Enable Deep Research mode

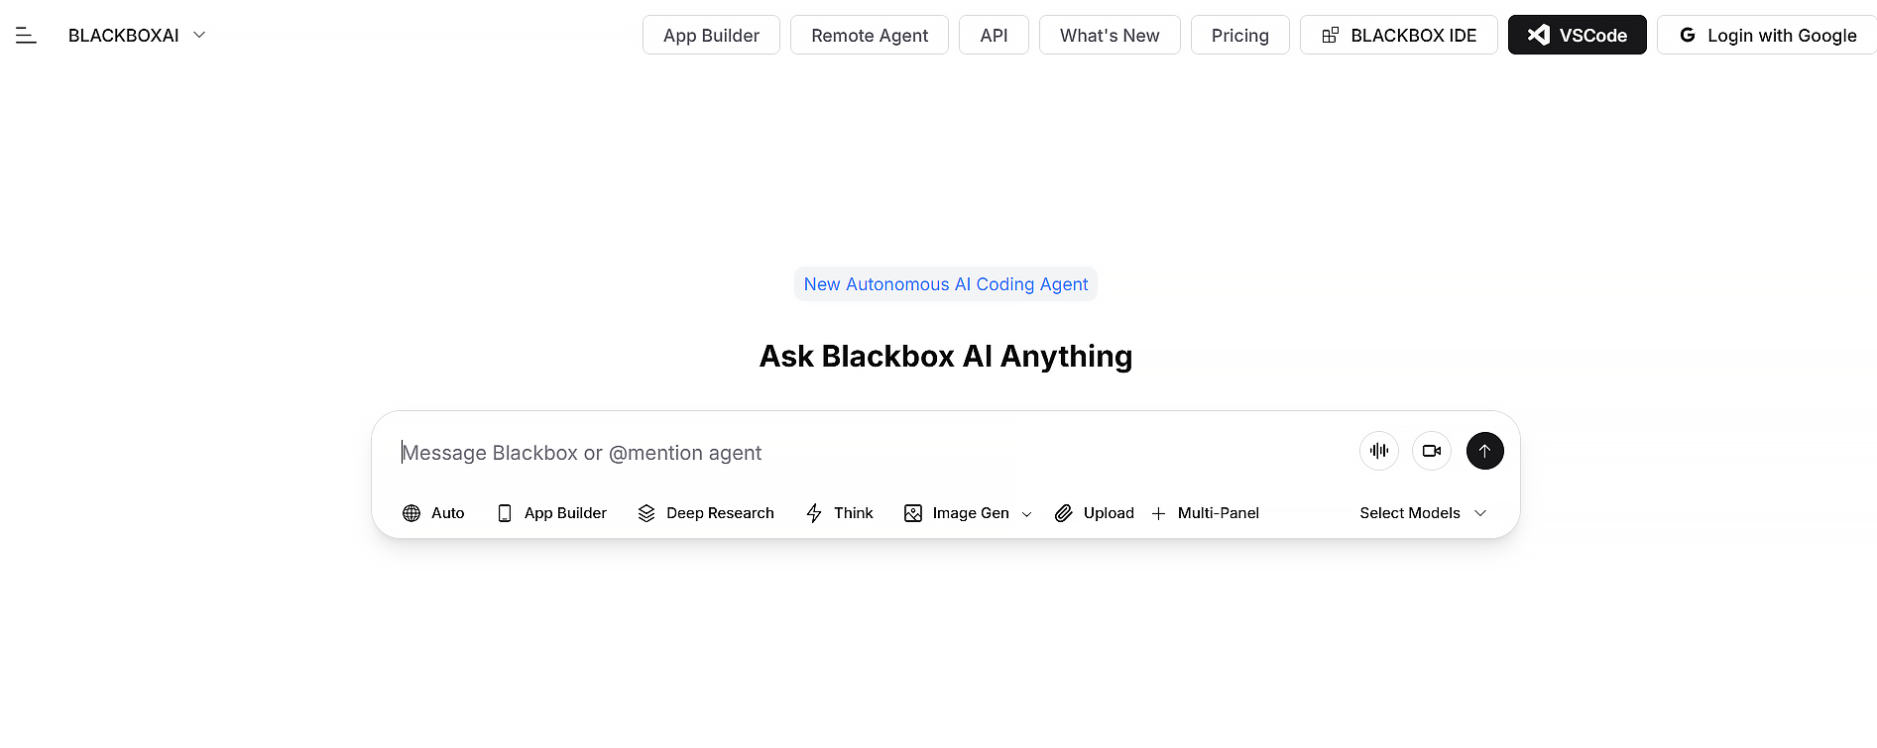(x=706, y=513)
